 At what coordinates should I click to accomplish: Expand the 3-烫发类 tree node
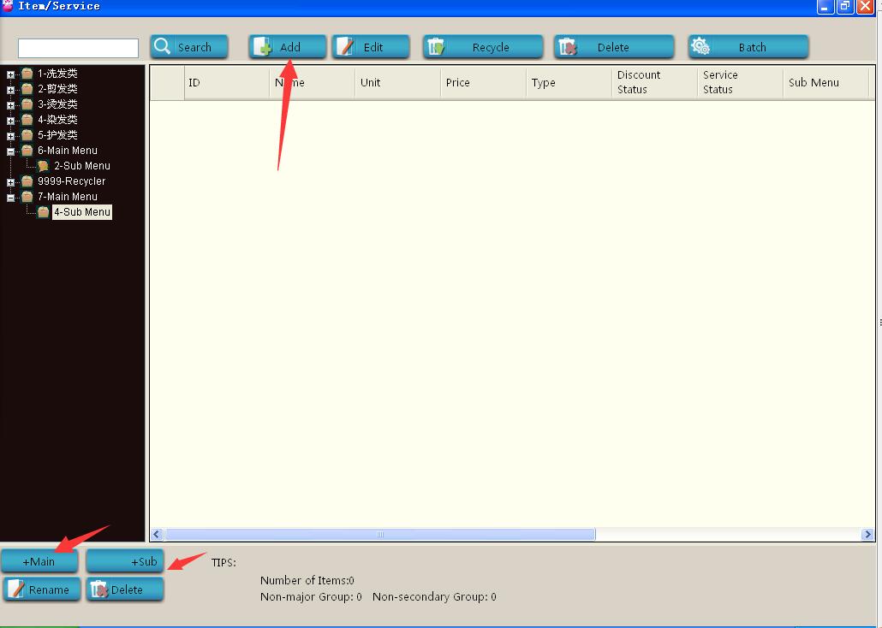point(10,105)
